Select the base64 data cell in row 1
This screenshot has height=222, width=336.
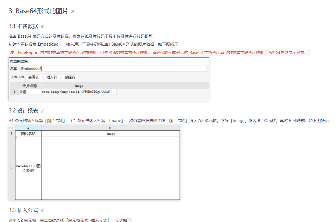click(79, 92)
